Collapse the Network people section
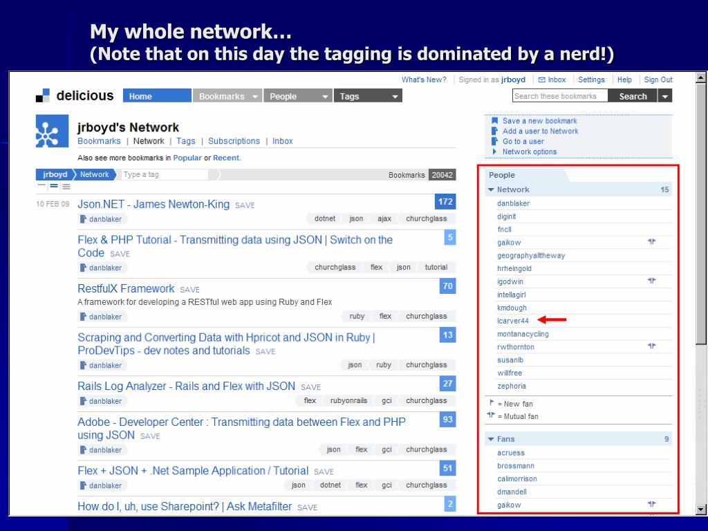Screen dimensions: 708x531 coord(491,189)
